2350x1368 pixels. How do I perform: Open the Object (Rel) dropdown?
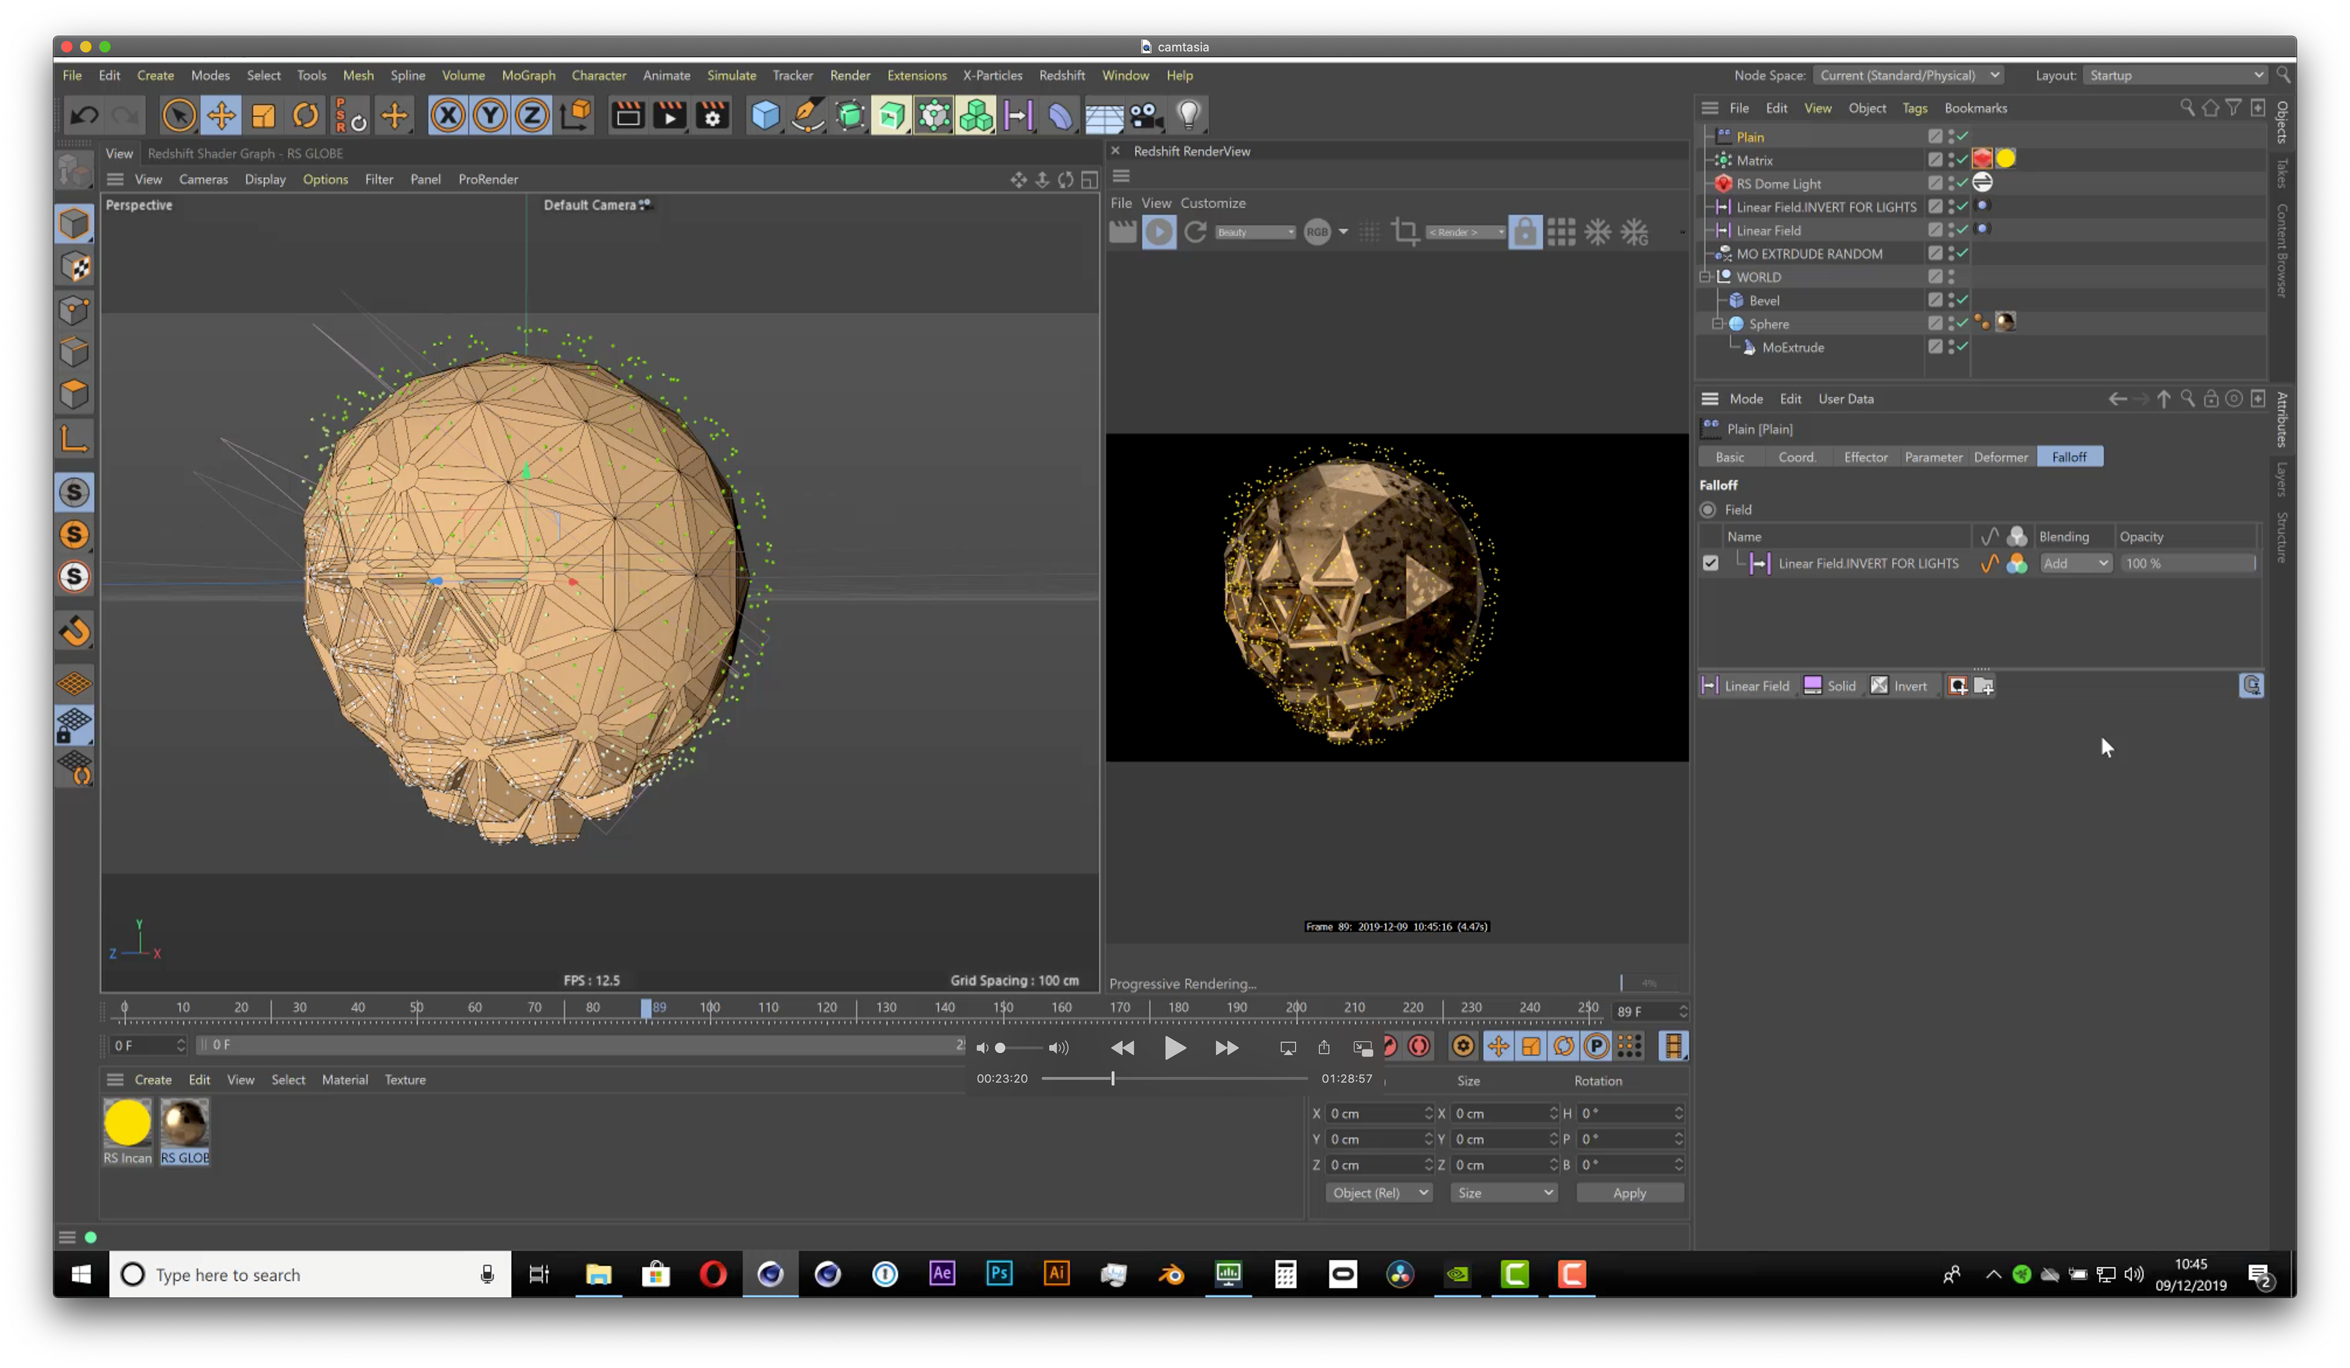point(1378,1194)
